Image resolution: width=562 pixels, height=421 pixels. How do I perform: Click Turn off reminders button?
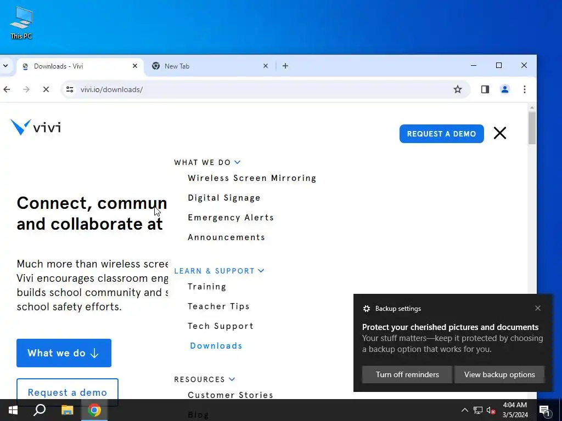(x=407, y=374)
